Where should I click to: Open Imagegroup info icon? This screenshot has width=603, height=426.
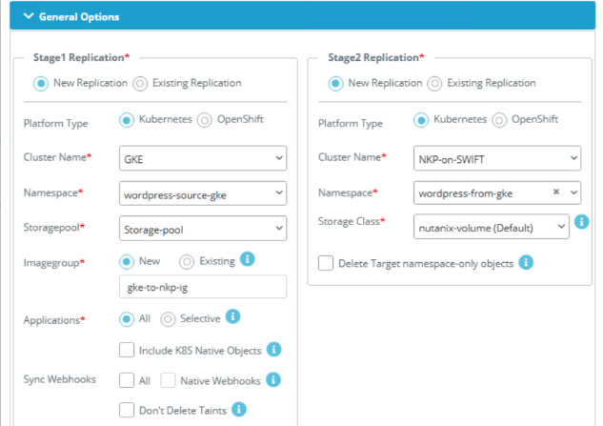coord(248,259)
